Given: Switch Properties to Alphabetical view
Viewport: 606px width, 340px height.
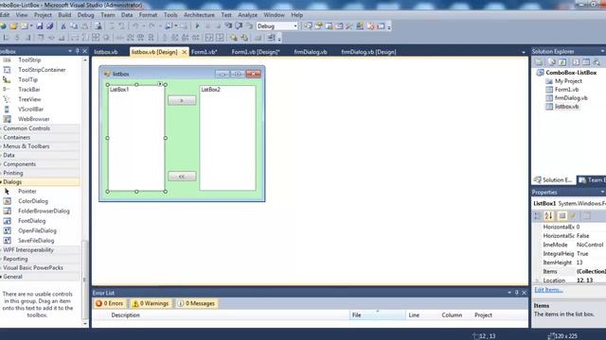Looking at the screenshot, I should [x=548, y=216].
